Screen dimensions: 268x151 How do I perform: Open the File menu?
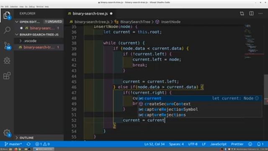coord(2,7)
